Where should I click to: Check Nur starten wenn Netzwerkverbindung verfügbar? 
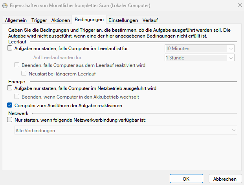(x=10, y=120)
